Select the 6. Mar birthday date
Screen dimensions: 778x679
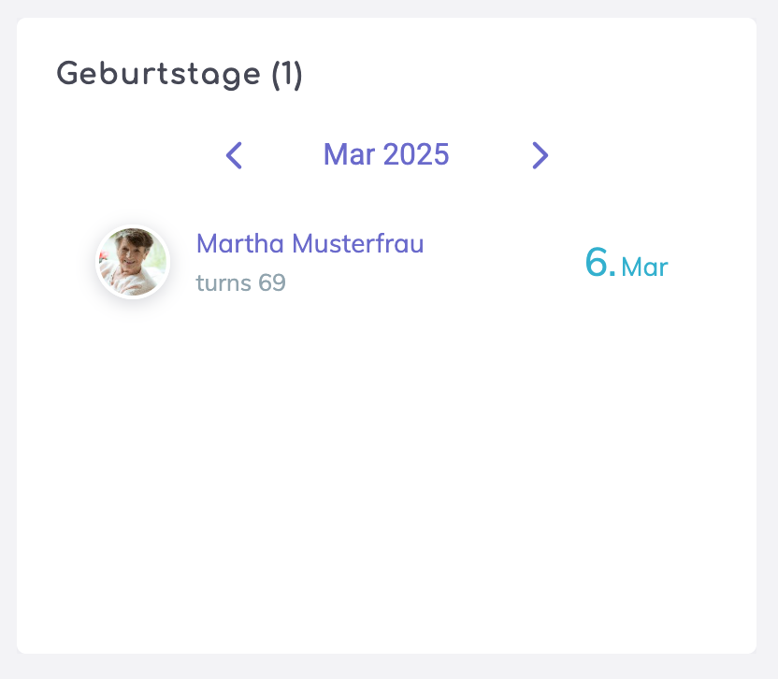[x=626, y=264]
